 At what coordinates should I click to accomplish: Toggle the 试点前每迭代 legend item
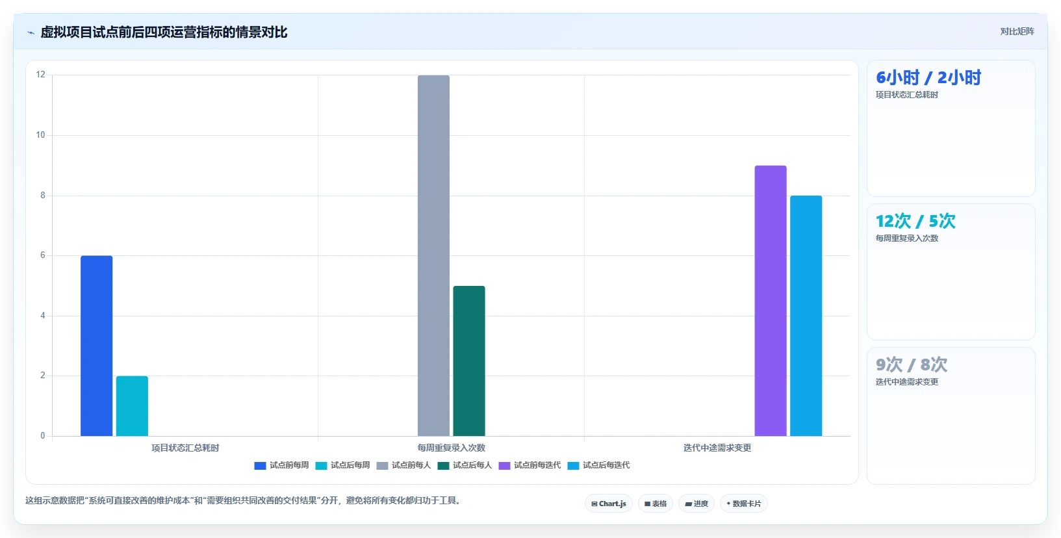coord(530,465)
